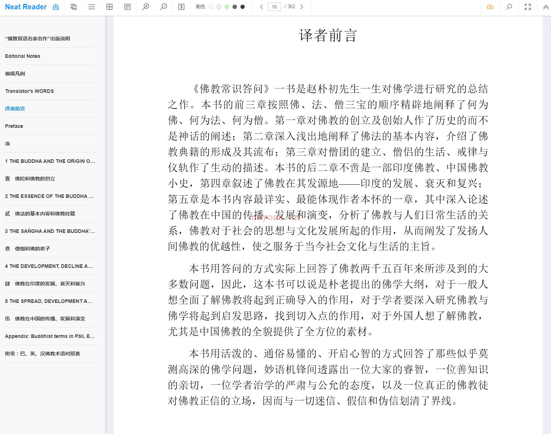Open Appendix: Buddhist terms in Pāli chapter
Viewport: 551px width, 434px height.
point(50,336)
